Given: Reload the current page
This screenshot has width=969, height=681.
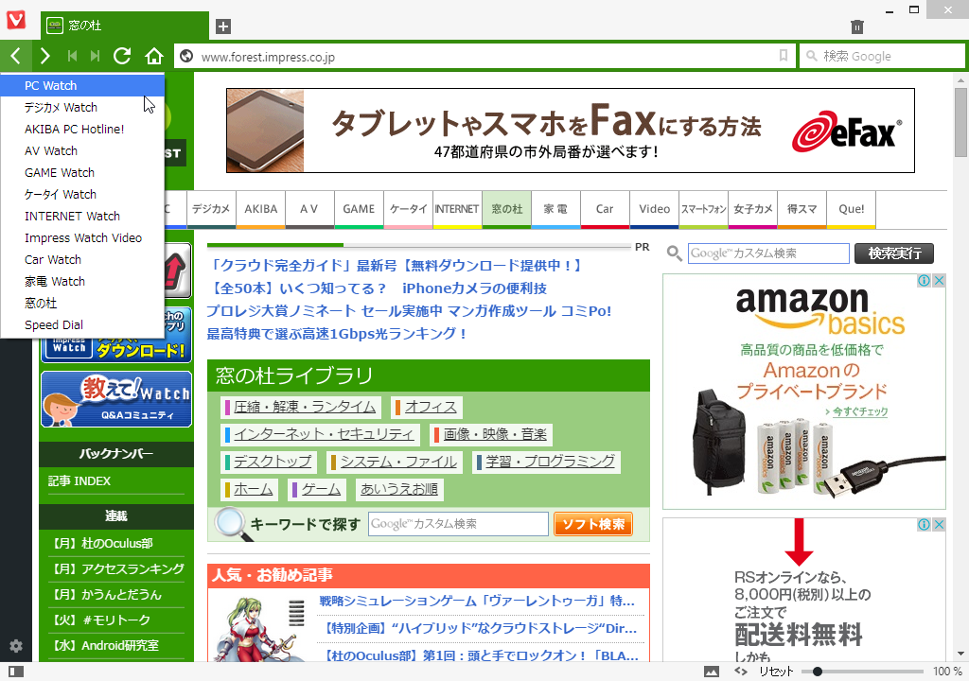Looking at the screenshot, I should click(x=121, y=56).
